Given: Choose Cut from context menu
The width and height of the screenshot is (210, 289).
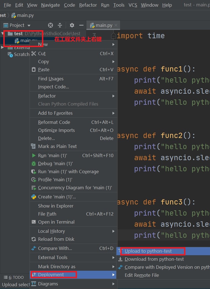Looking at the screenshot, I should (x=73, y=53).
